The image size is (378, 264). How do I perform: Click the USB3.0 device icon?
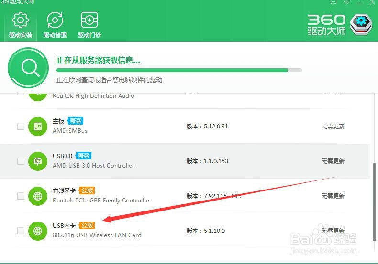[38, 161]
